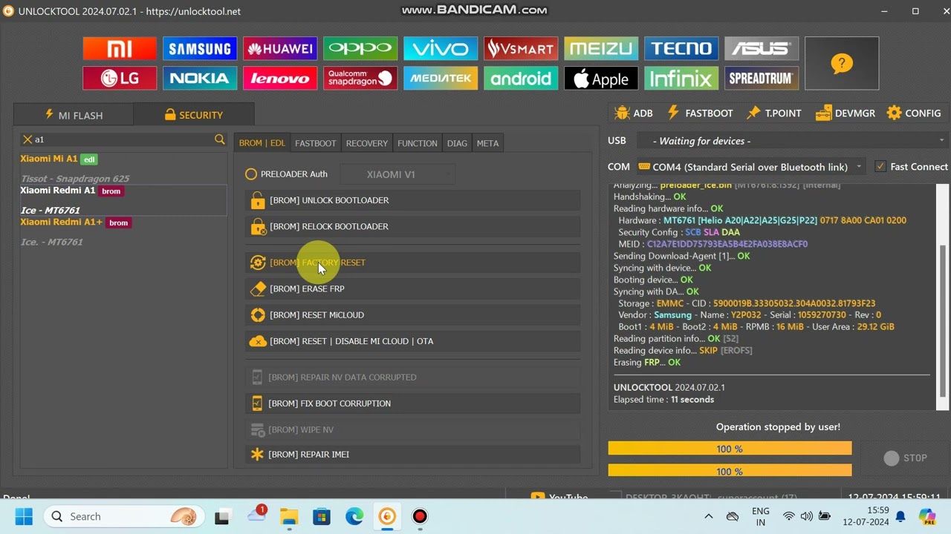Select the LG brand logo
The width and height of the screenshot is (951, 534).
120,78
